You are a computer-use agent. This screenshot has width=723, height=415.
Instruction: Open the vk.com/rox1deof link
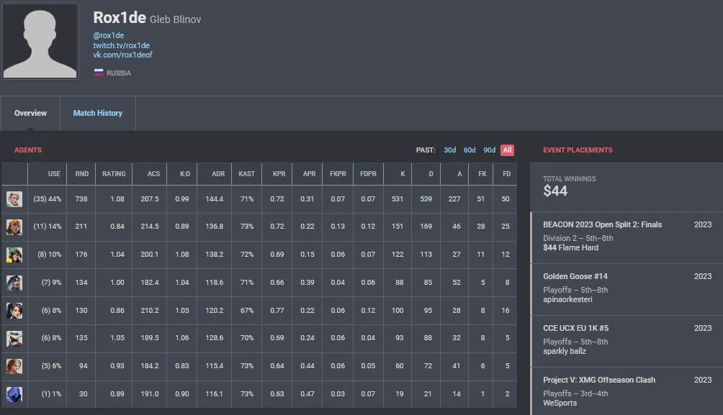(x=122, y=55)
